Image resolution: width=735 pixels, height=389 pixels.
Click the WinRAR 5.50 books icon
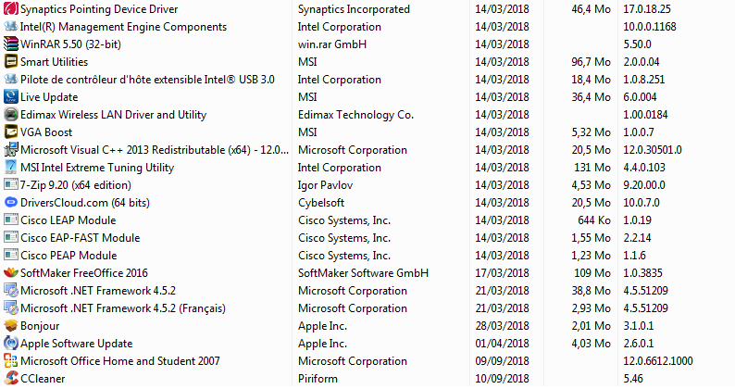(11, 44)
